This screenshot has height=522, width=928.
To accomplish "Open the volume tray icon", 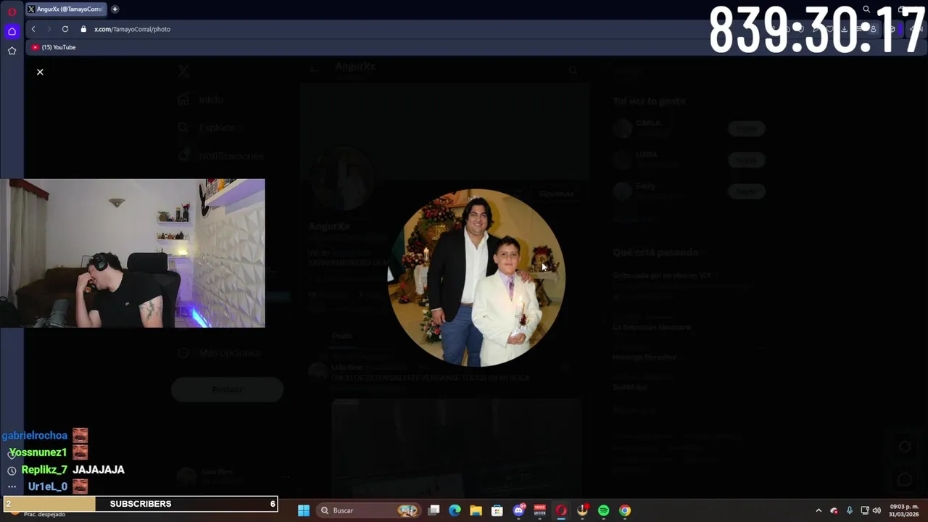I will coord(877,510).
